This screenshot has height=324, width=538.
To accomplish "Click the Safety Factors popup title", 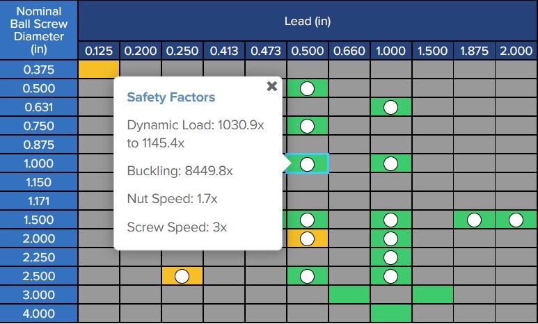I will 171,97.
